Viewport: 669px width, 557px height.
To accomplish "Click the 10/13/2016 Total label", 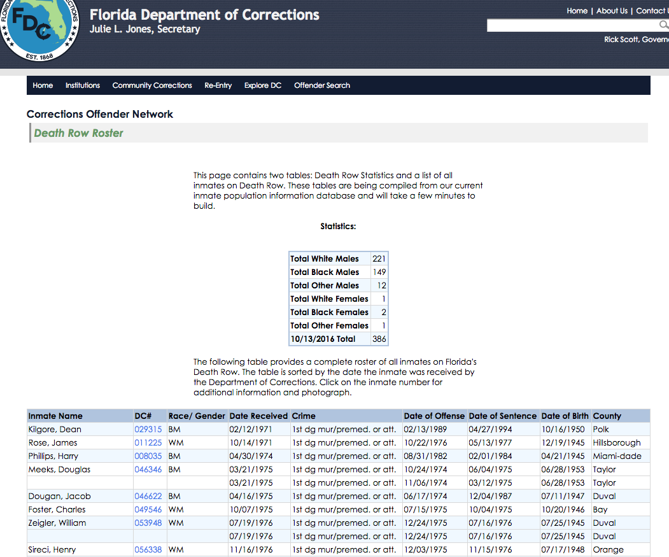I will pyautogui.click(x=323, y=339).
